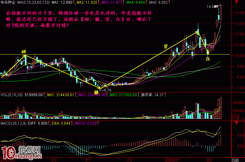
Task: Click the MA1: 12.890 value
Action: pyautogui.click(x=62, y=2)
